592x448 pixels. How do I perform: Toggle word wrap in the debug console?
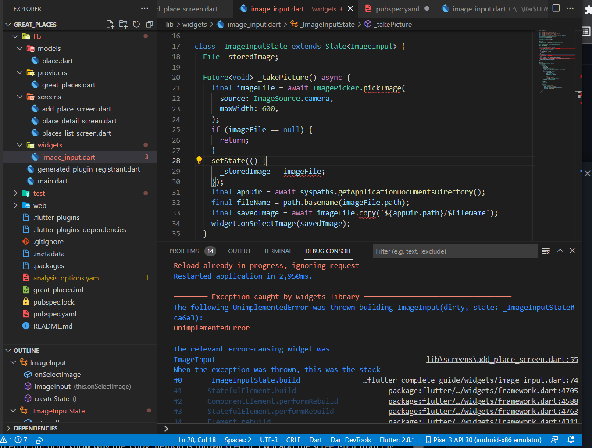tap(546, 251)
